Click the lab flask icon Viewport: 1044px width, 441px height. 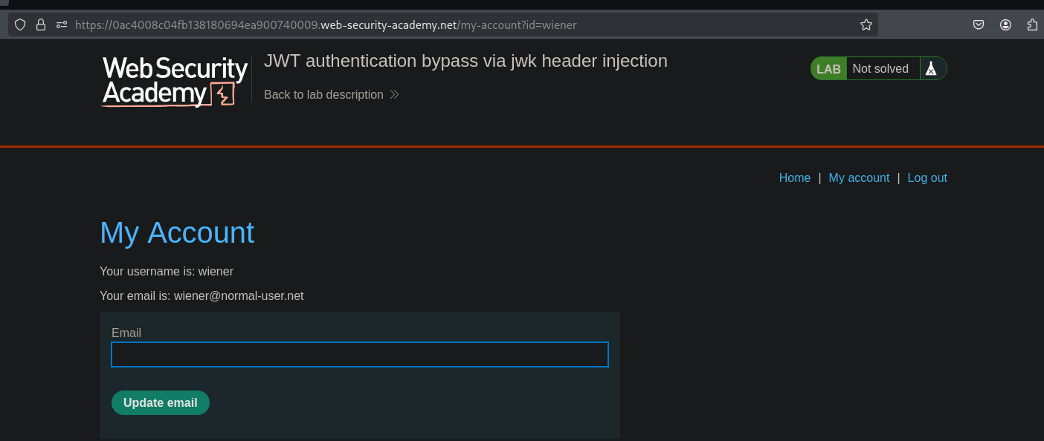930,68
